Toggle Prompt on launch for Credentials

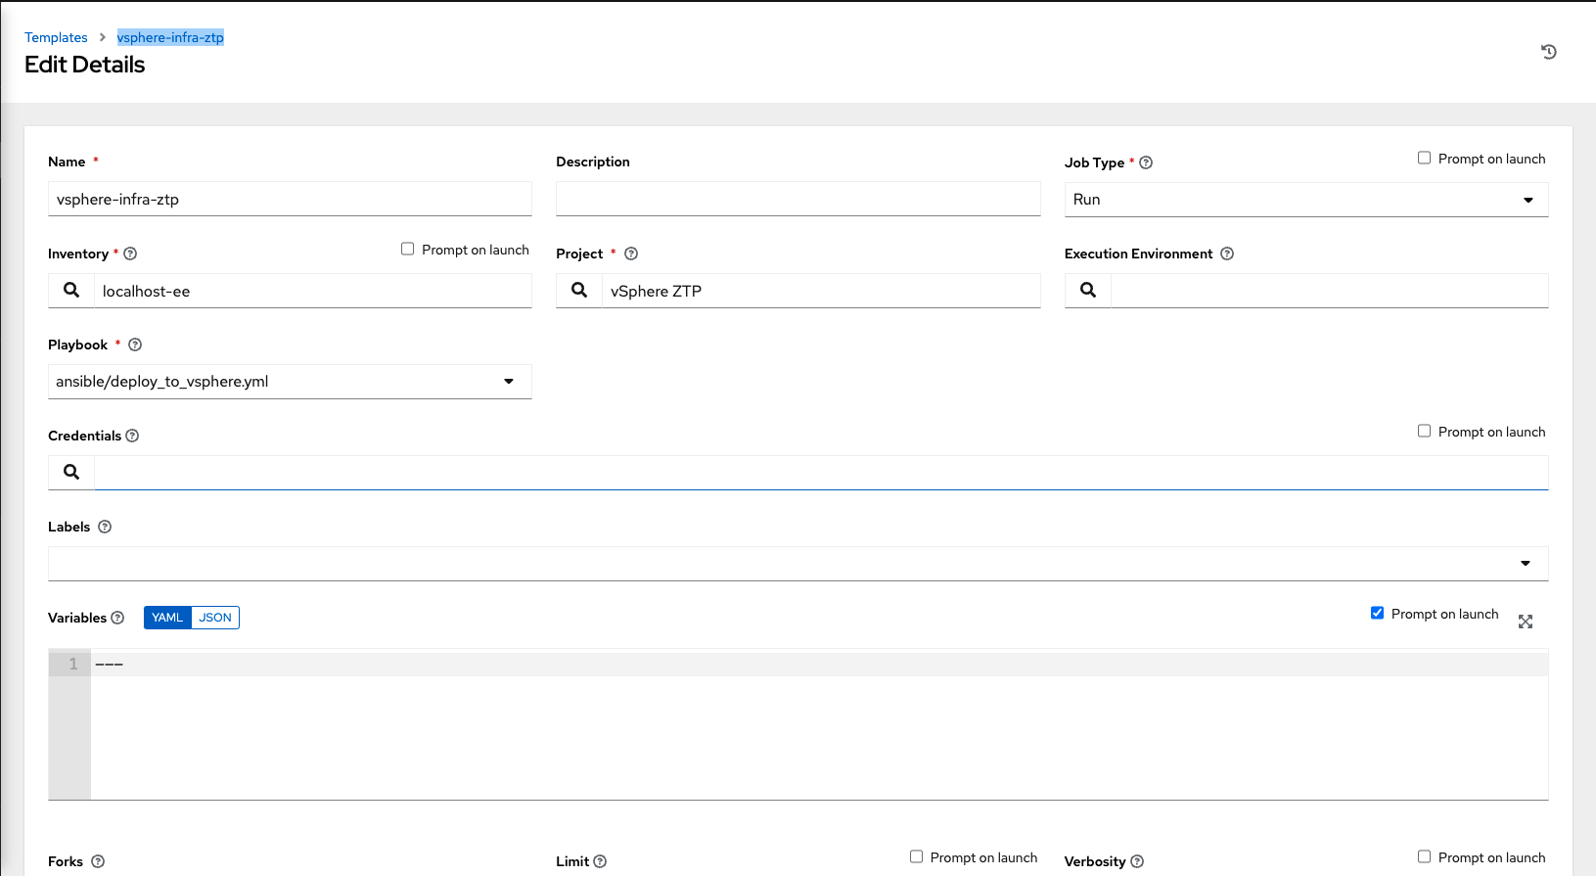pyautogui.click(x=1424, y=432)
